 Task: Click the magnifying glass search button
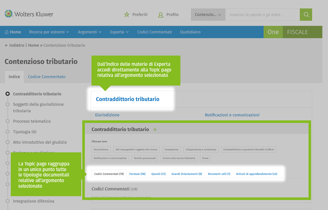coord(306,15)
